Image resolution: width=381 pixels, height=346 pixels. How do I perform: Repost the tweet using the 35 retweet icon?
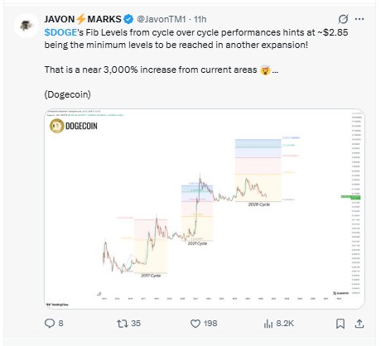tap(123, 324)
